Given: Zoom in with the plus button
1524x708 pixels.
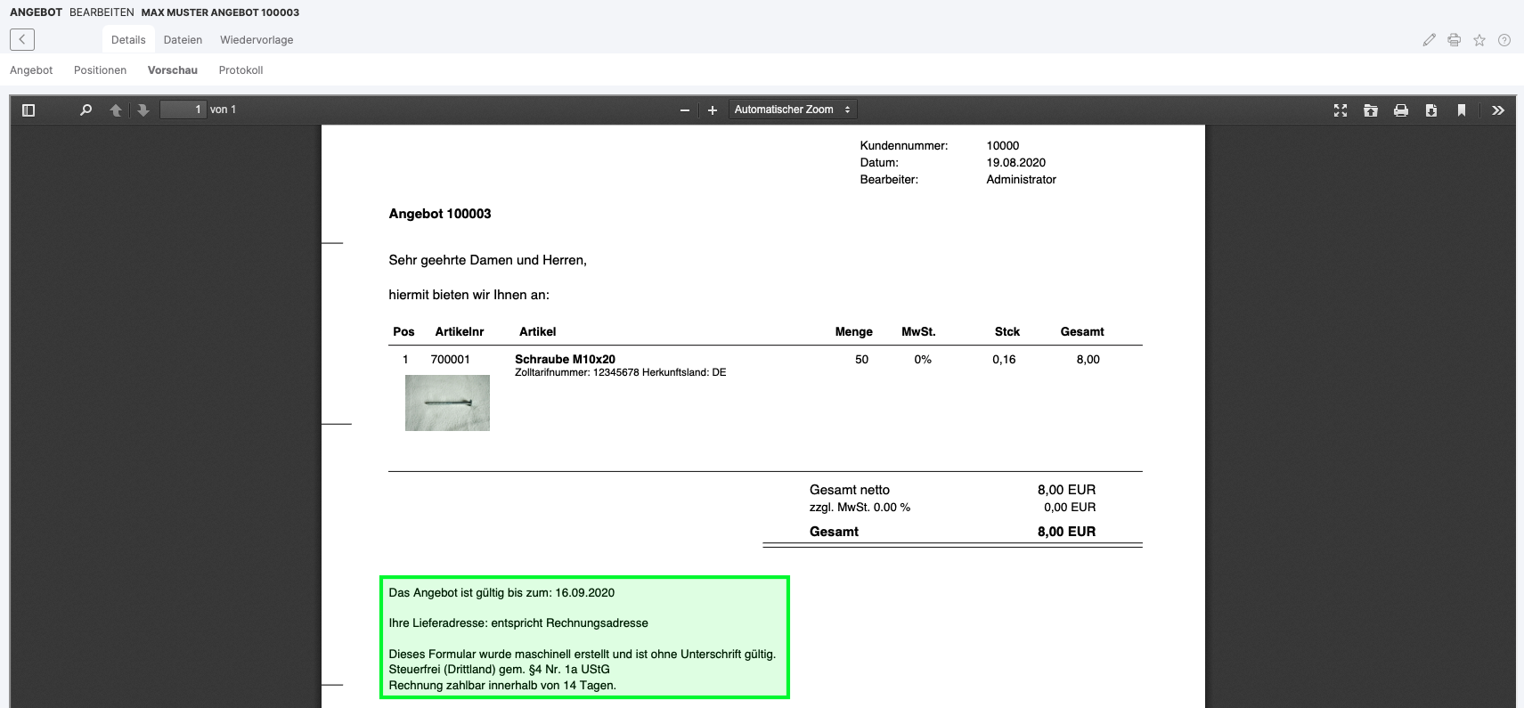Looking at the screenshot, I should pyautogui.click(x=712, y=110).
